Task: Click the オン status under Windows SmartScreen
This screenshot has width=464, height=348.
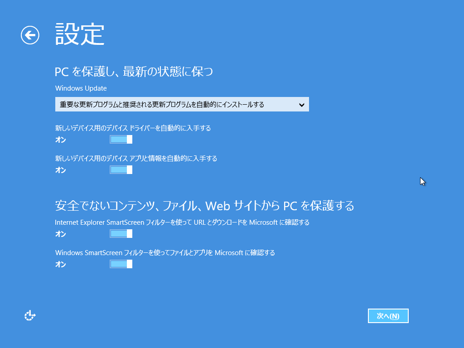Action: pos(60,265)
